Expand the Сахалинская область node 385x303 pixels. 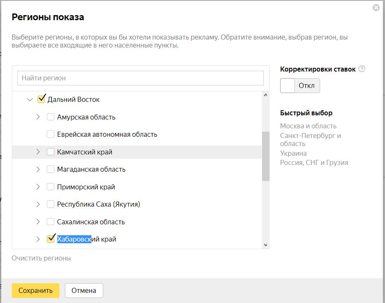pos(38,222)
